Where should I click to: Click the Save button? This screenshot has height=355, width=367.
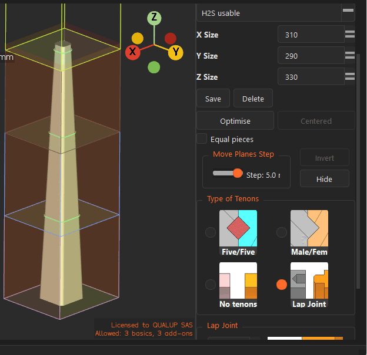(213, 99)
